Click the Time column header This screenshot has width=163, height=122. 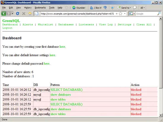point(6,85)
